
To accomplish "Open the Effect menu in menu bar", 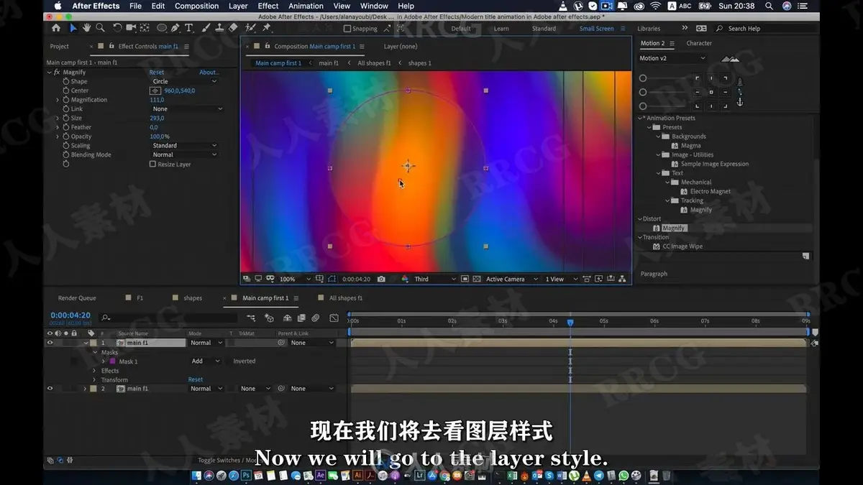I will pos(268,6).
